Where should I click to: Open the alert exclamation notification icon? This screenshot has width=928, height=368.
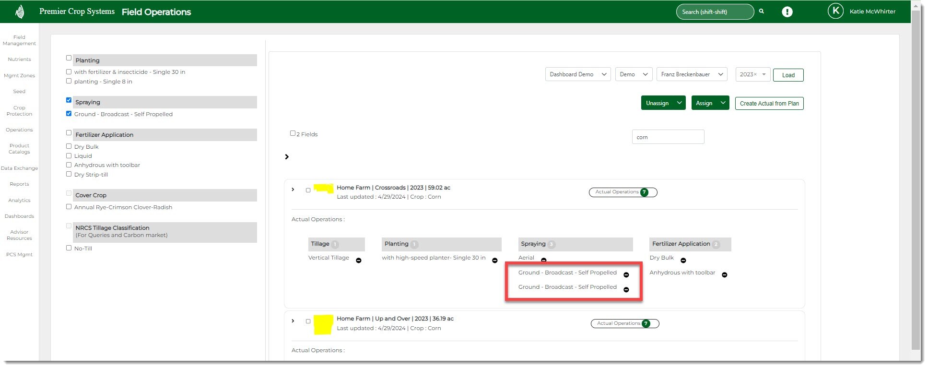point(787,12)
